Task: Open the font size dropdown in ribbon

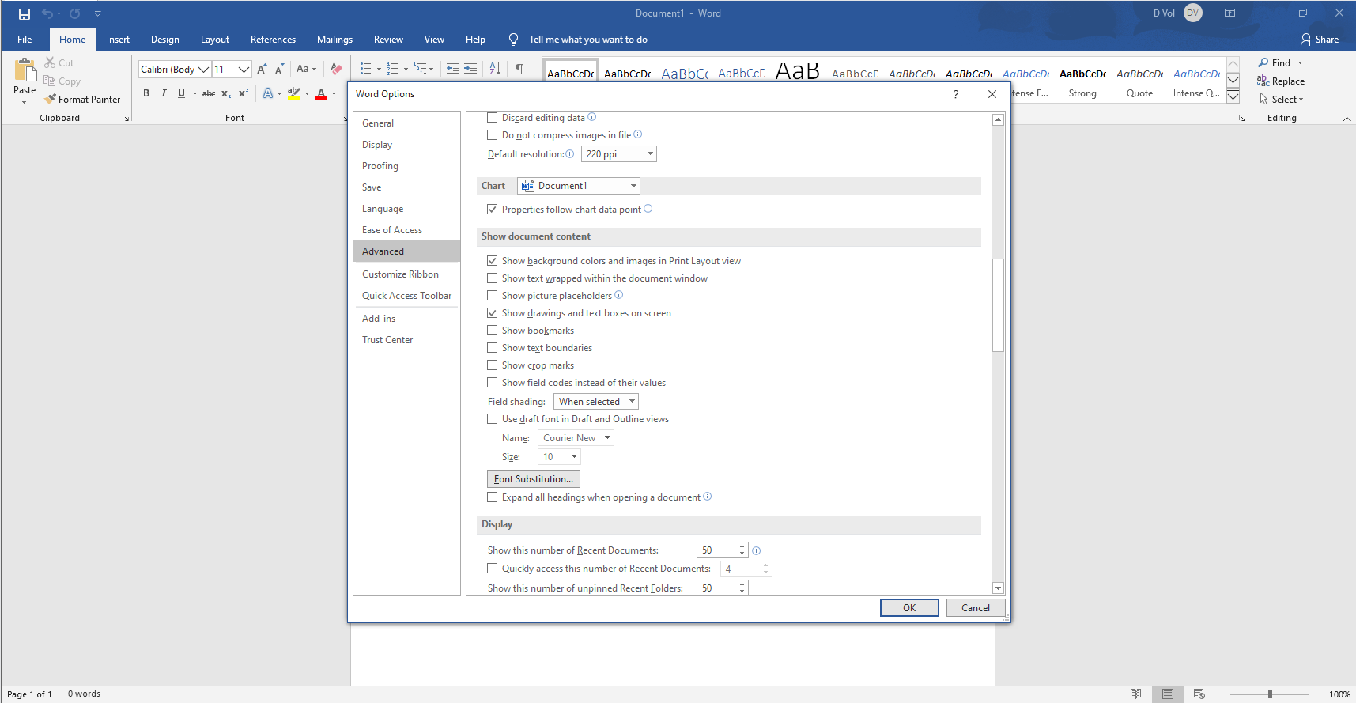Action: [x=244, y=70]
